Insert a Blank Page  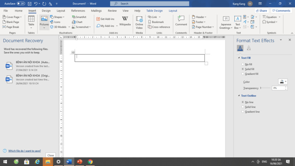(x=11, y=22)
